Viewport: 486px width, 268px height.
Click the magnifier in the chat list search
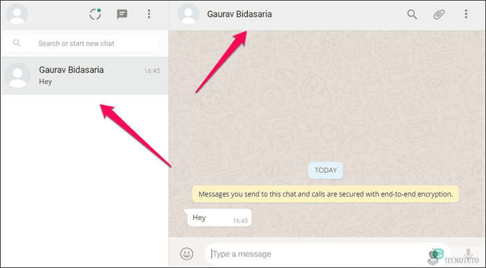coord(17,43)
